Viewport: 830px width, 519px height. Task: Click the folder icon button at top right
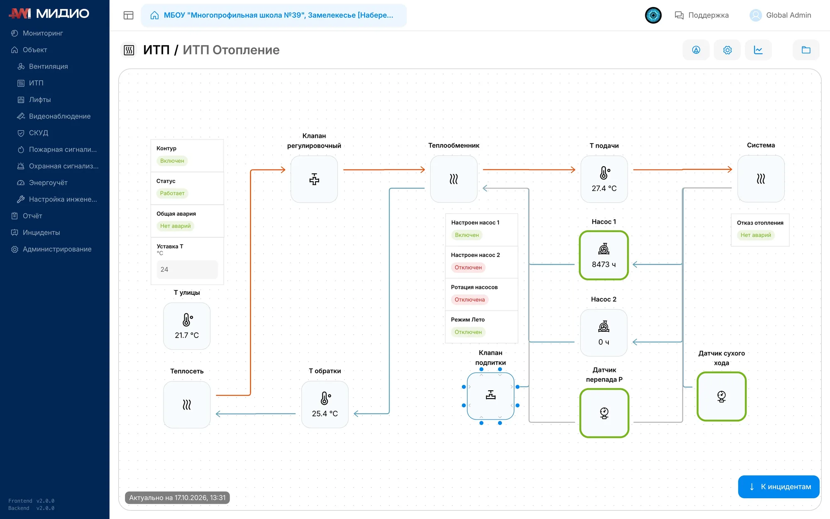pos(806,50)
